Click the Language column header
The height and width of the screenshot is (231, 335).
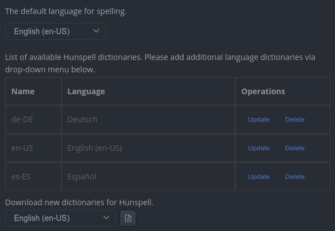149,91
